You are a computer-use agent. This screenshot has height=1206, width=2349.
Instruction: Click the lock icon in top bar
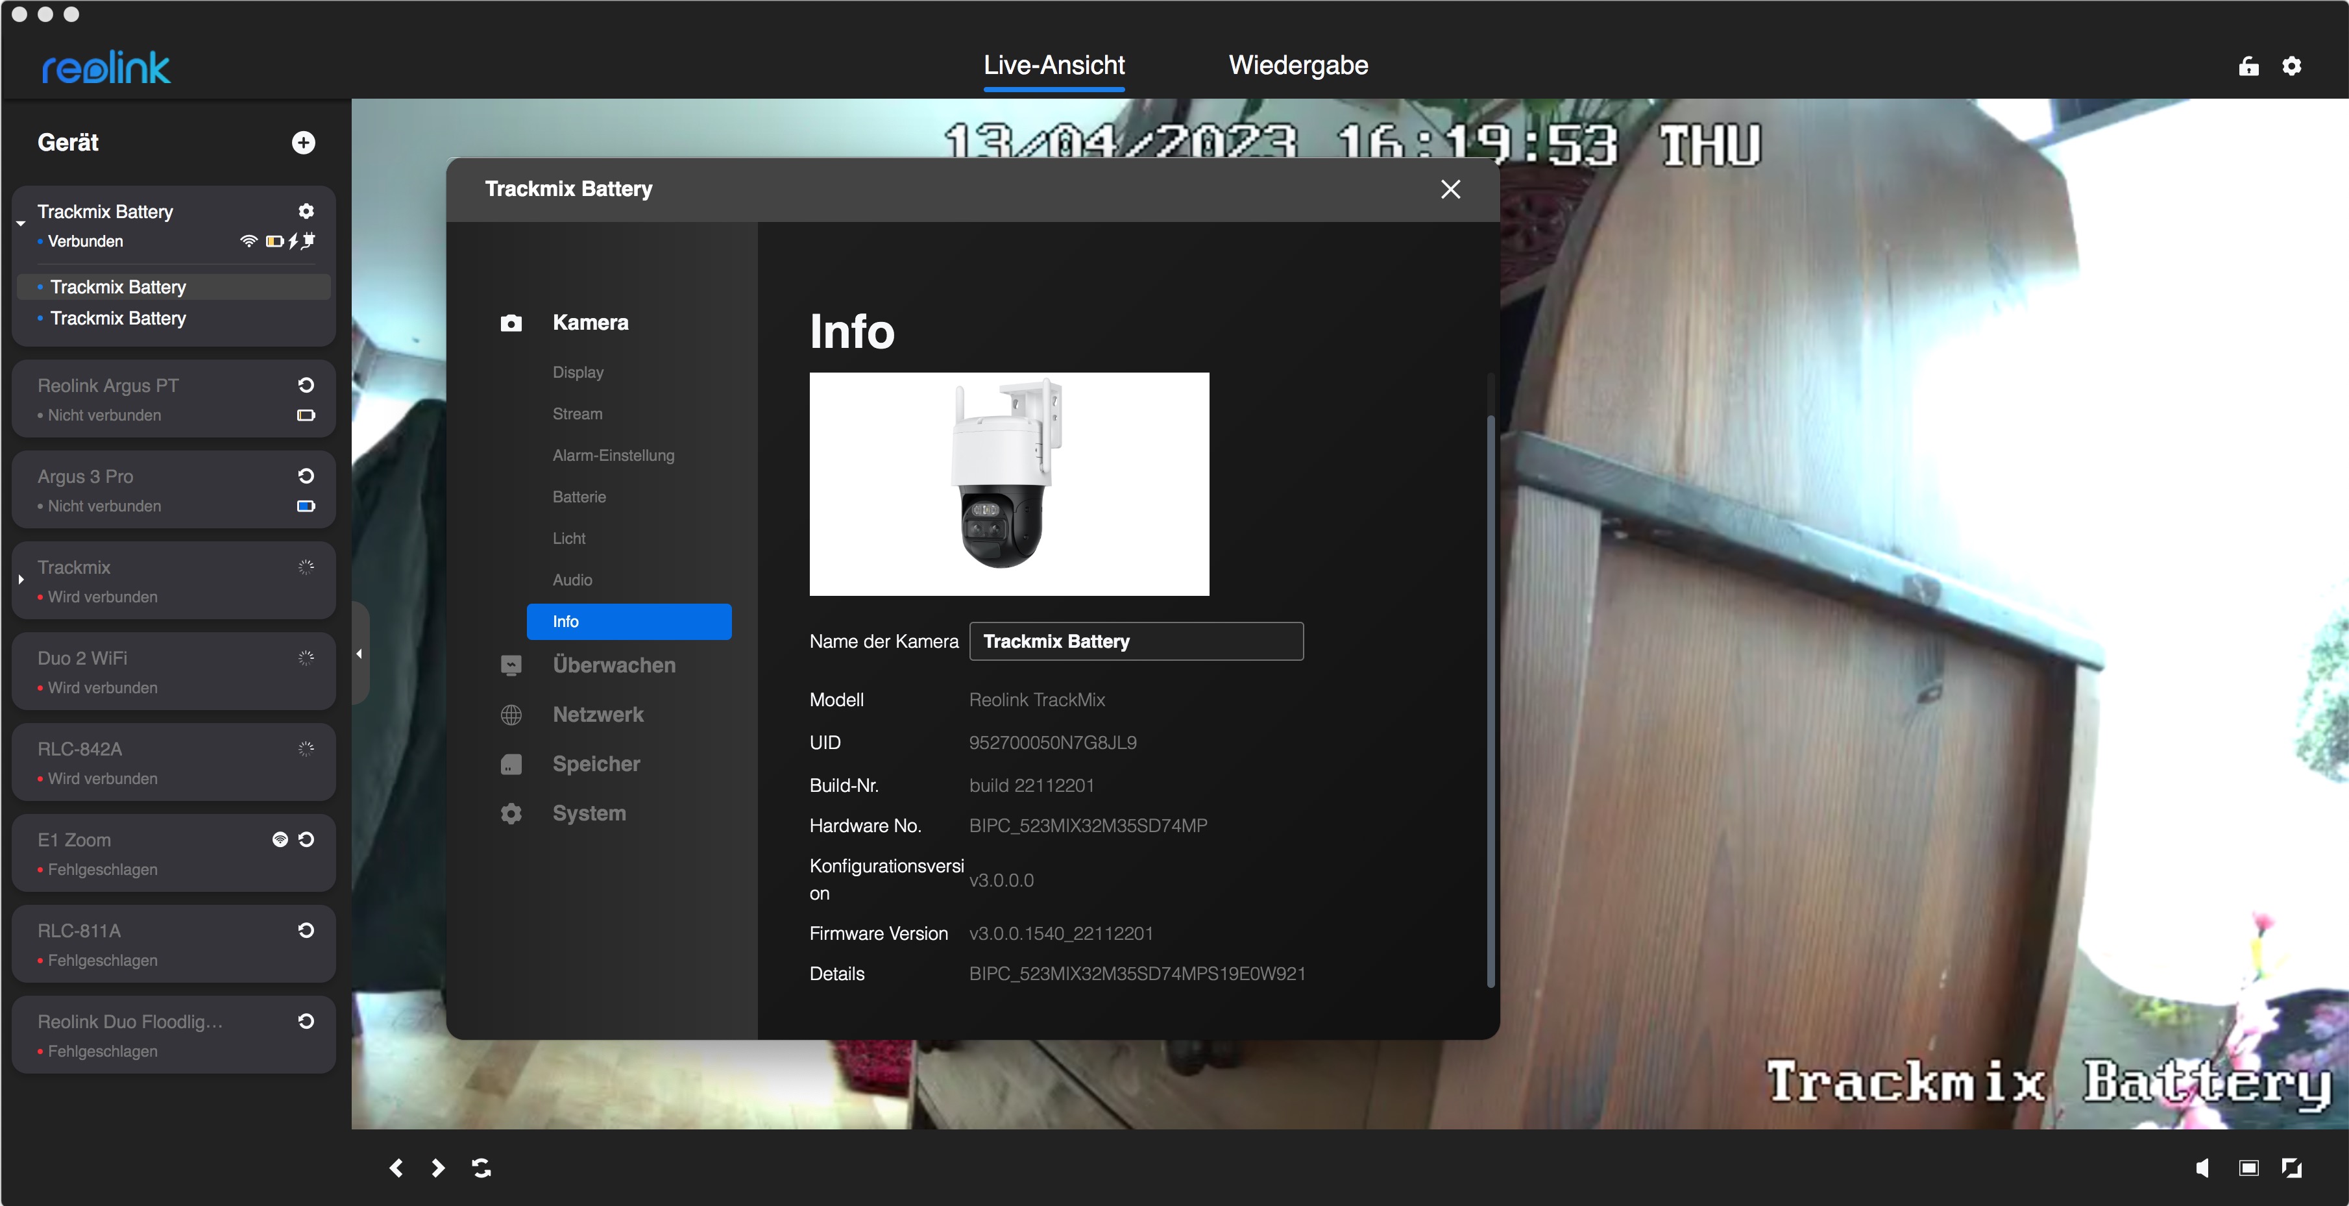(2248, 66)
